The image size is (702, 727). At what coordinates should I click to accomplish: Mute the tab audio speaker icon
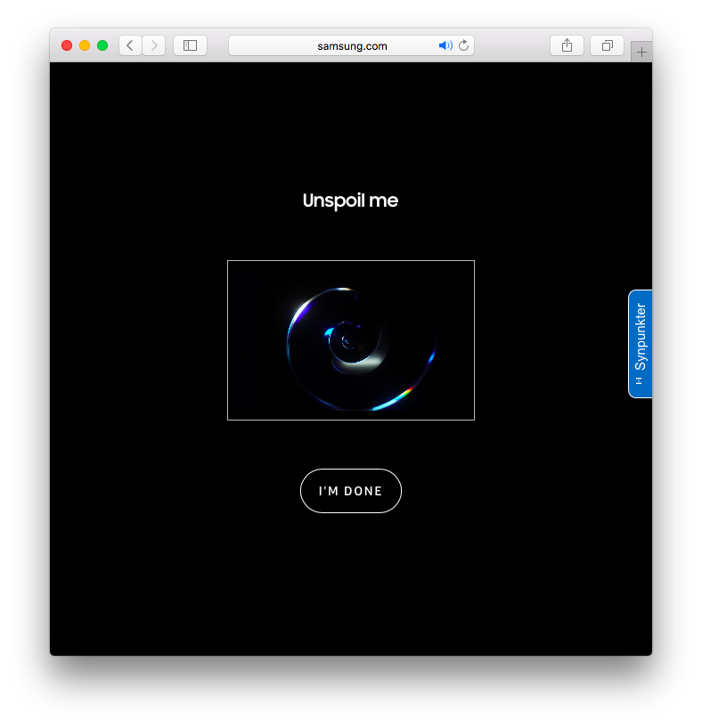pyautogui.click(x=445, y=45)
